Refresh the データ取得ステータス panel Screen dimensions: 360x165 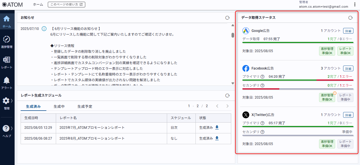point(350,18)
